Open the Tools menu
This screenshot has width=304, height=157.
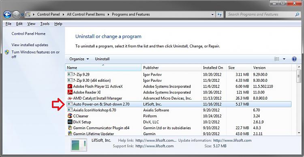point(45,23)
